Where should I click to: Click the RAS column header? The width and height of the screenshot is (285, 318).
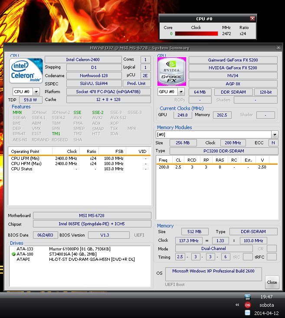(219, 160)
